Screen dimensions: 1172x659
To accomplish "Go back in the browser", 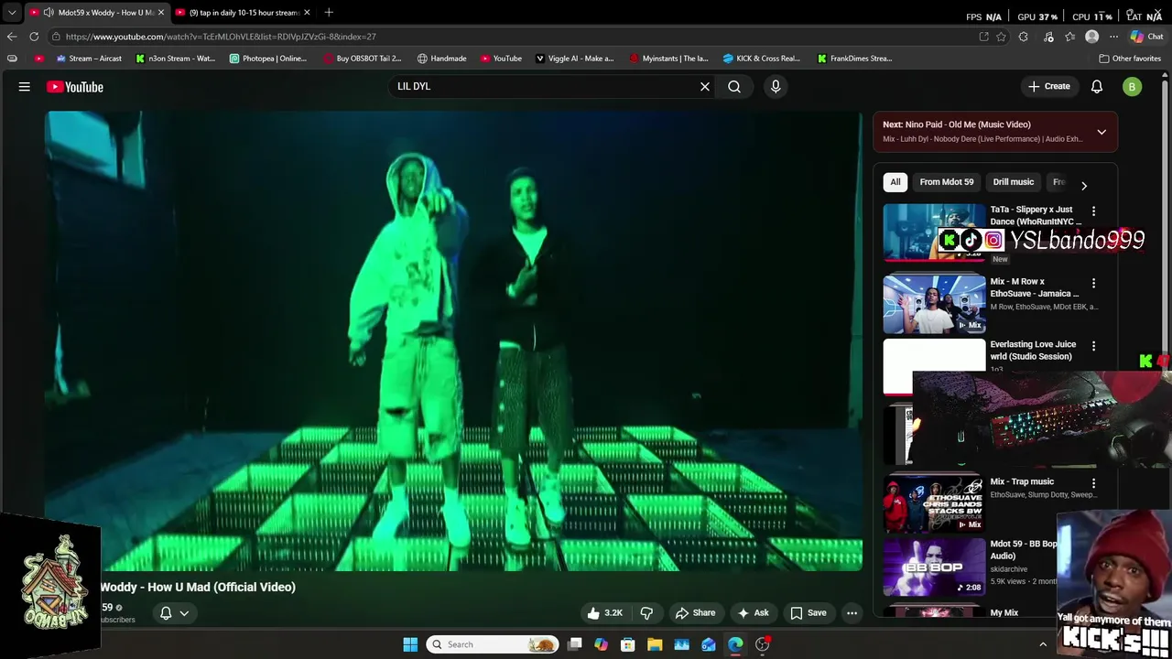I will 11,37.
